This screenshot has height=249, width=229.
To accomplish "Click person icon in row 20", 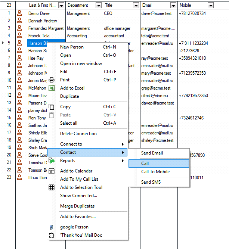I will [x=19, y=155].
